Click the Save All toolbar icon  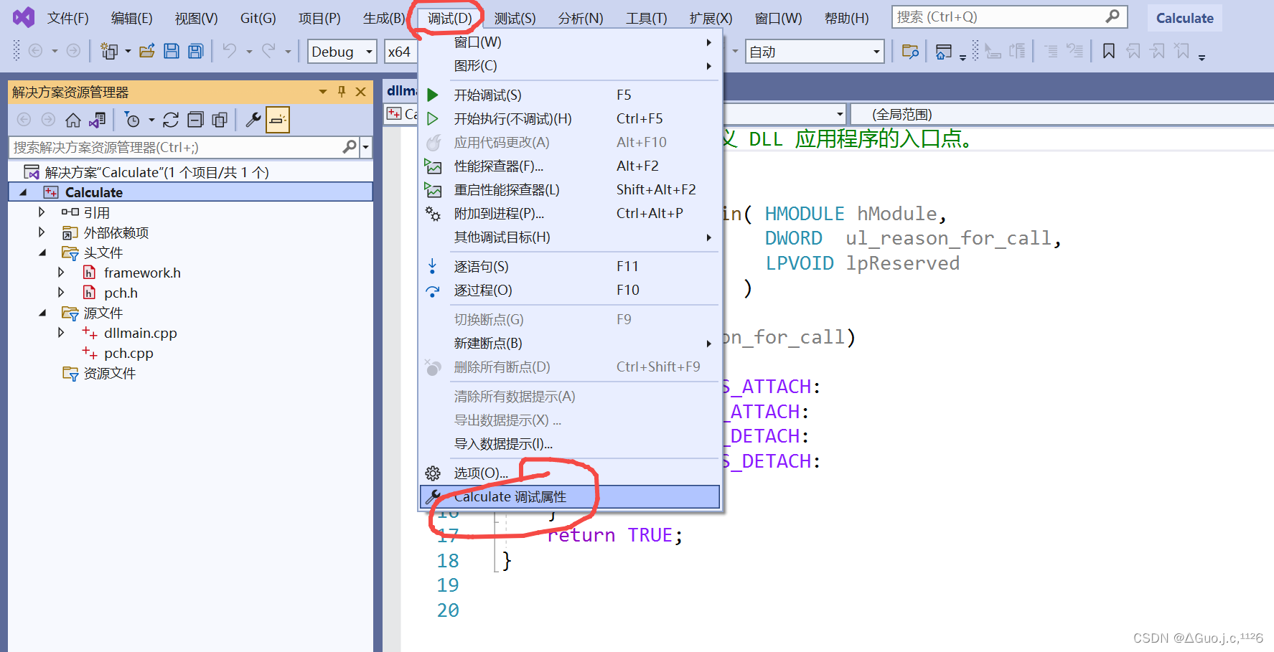point(196,51)
